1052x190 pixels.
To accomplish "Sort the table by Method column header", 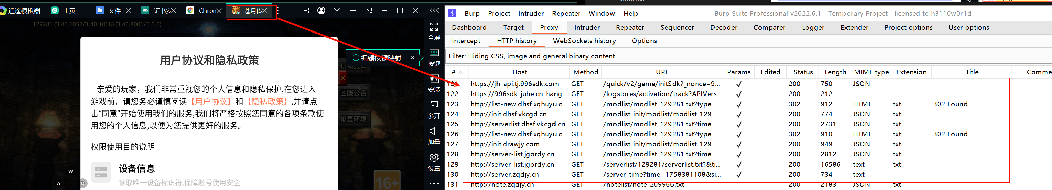I will click(x=586, y=72).
